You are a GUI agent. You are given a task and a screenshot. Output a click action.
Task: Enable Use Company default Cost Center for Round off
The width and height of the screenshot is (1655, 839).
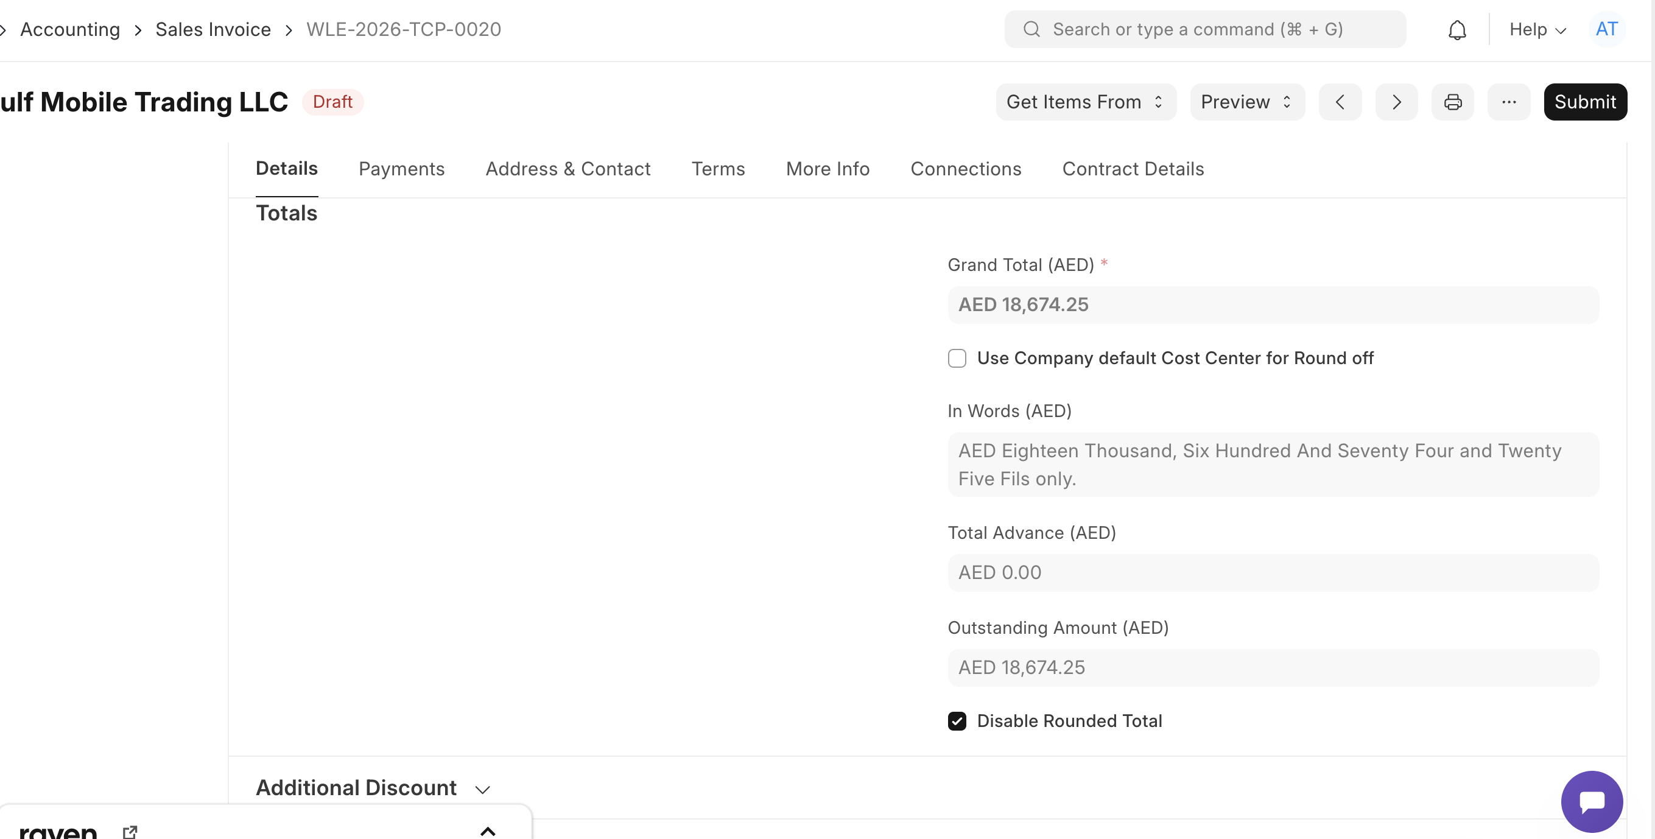point(957,359)
